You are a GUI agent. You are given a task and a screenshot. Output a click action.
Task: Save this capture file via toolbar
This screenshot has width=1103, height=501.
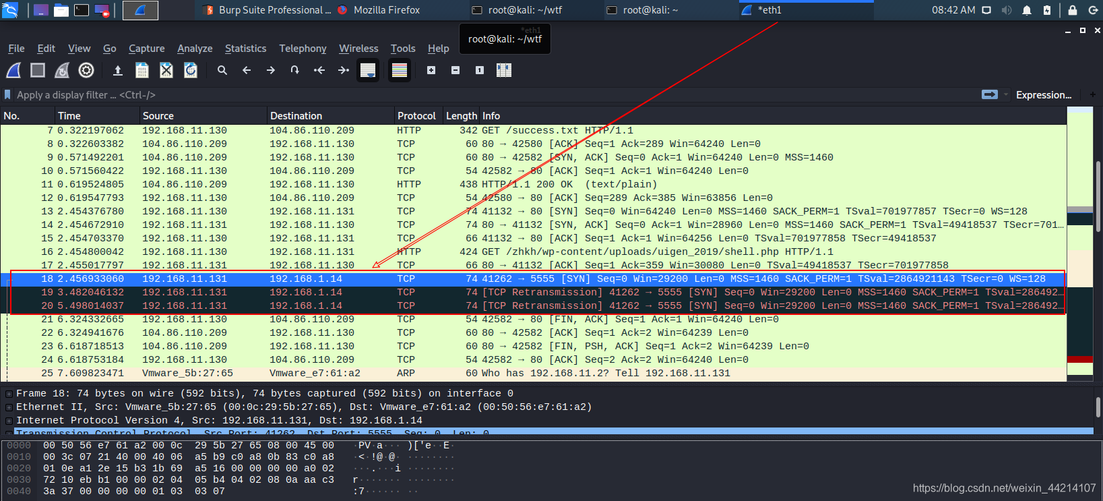click(x=142, y=70)
